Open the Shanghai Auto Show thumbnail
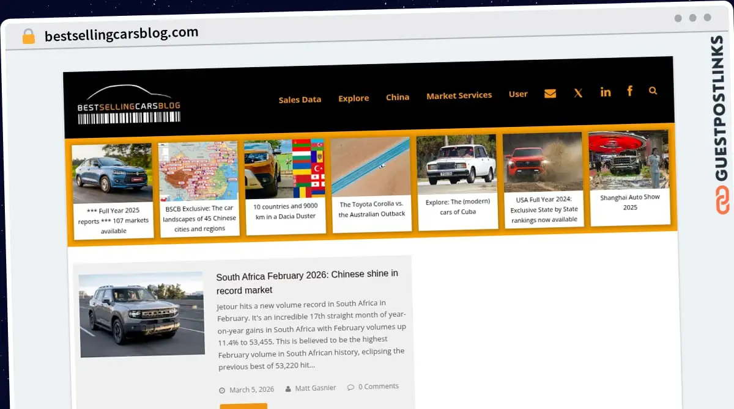This screenshot has width=734, height=409. (x=629, y=160)
